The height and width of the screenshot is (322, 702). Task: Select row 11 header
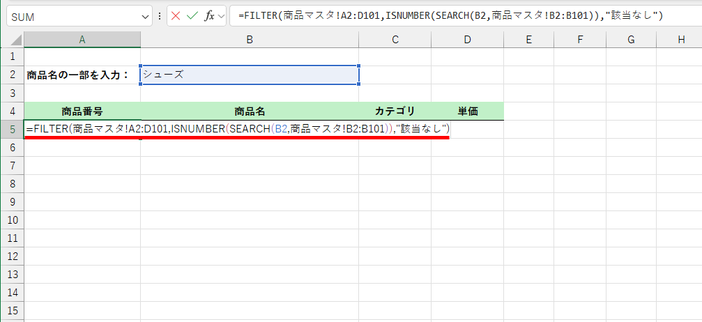pyautogui.click(x=12, y=238)
